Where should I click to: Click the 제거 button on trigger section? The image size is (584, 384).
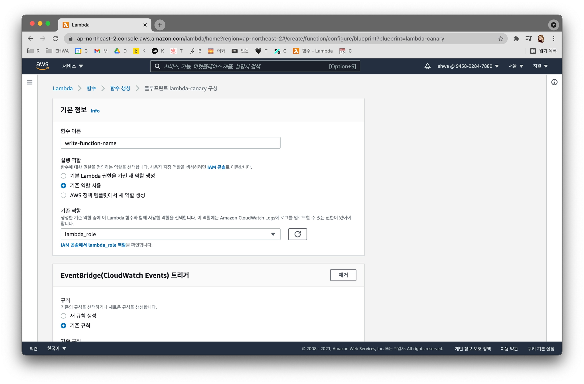tap(343, 275)
